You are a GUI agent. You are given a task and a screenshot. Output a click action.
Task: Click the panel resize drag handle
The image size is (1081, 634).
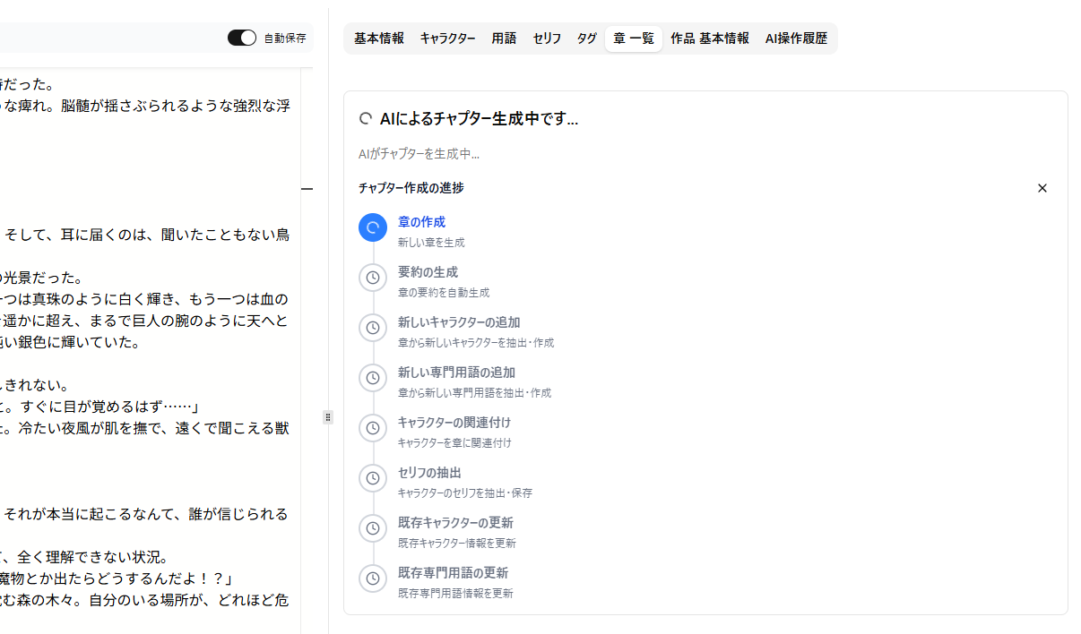coord(328,417)
